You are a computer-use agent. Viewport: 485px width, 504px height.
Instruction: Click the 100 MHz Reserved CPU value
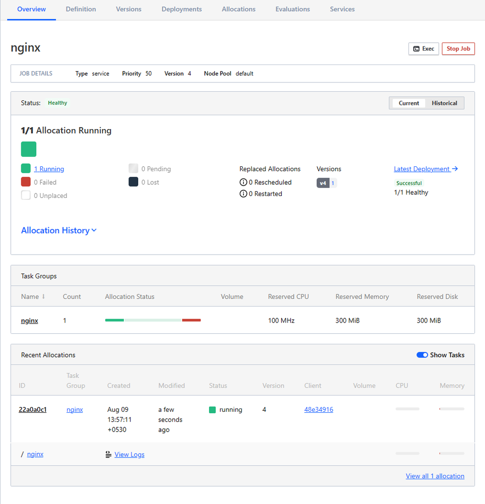point(281,321)
